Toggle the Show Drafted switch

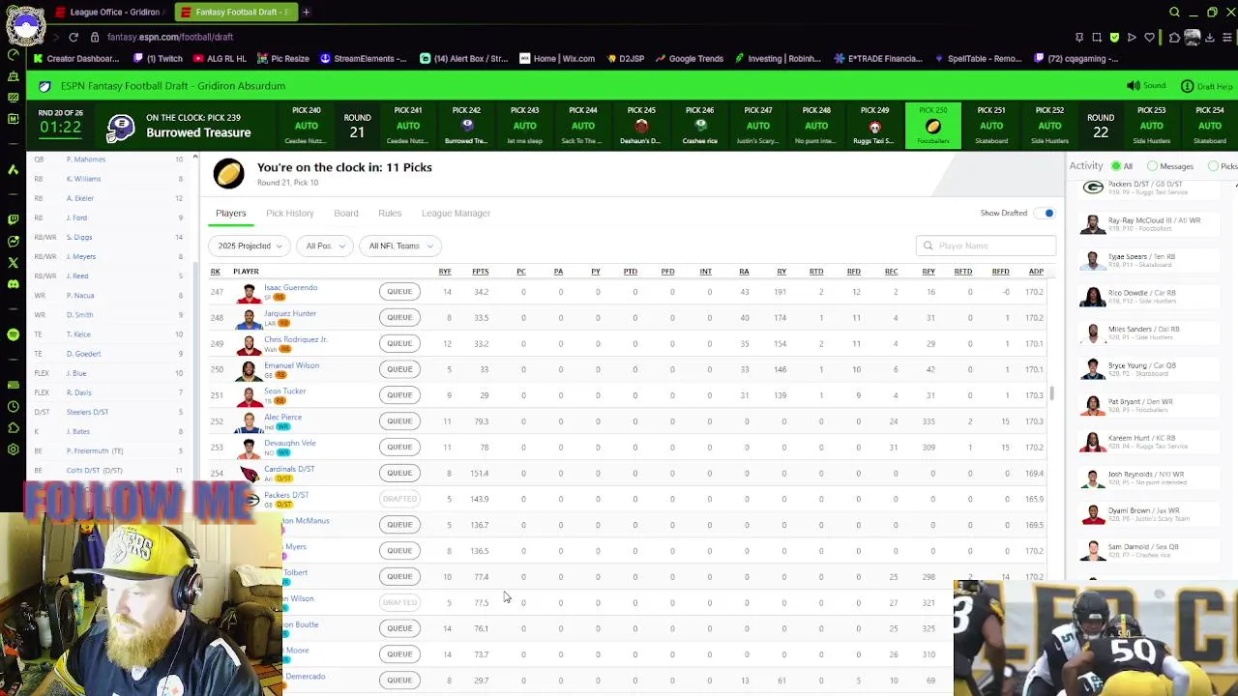pyautogui.click(x=1046, y=213)
